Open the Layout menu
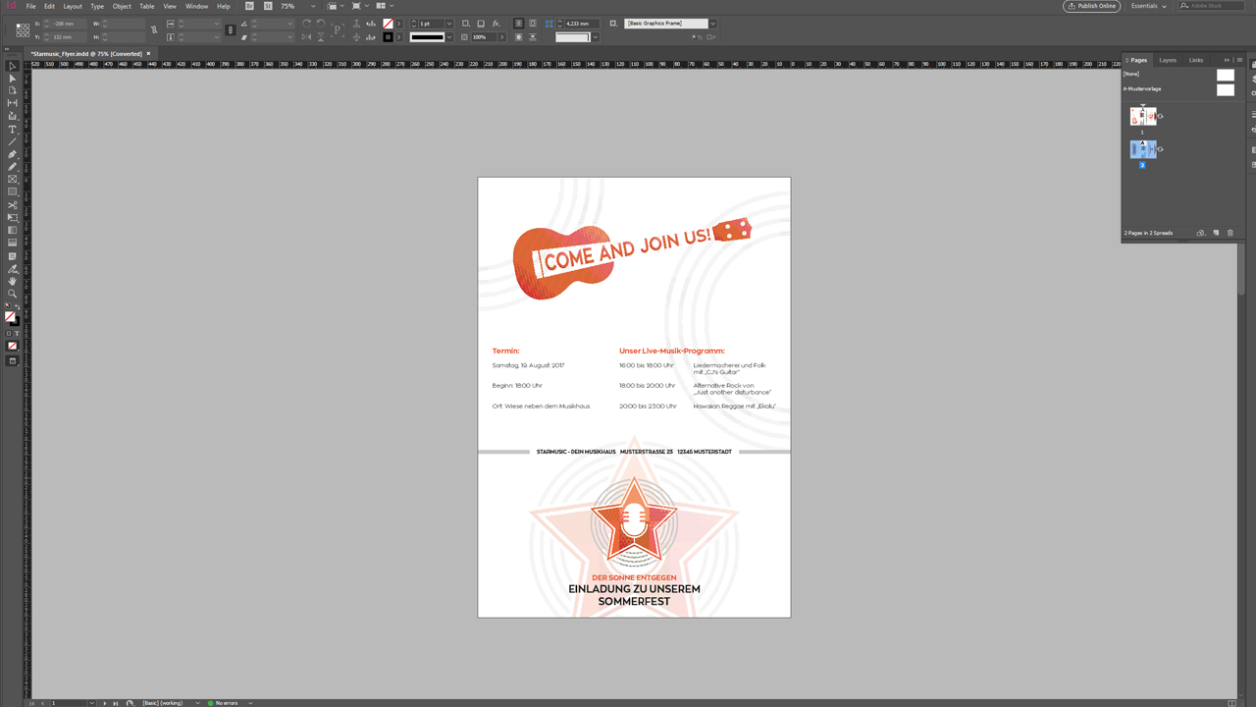1256x707 pixels. [73, 6]
